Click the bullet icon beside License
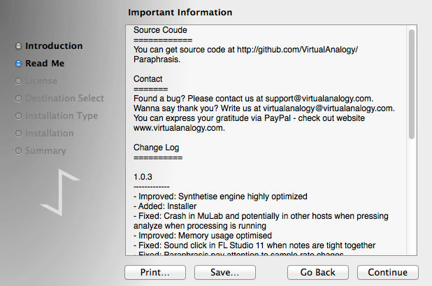 (x=18, y=80)
